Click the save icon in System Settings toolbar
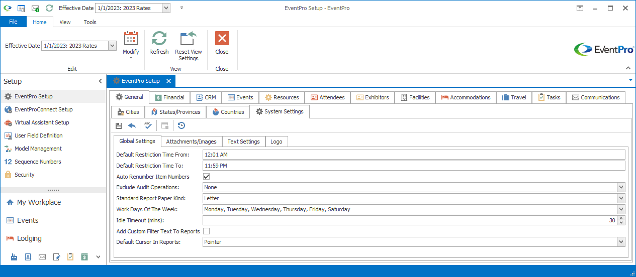This screenshot has height=277, width=636. (119, 125)
